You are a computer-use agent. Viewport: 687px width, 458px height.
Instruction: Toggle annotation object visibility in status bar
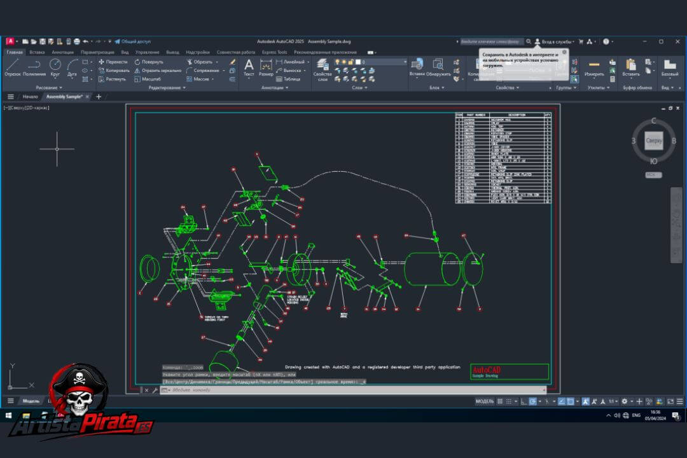click(x=585, y=401)
